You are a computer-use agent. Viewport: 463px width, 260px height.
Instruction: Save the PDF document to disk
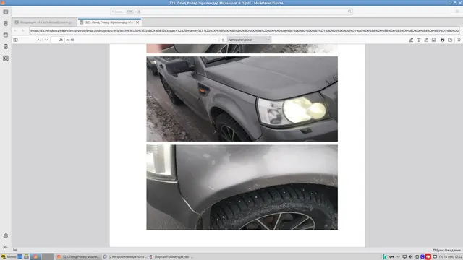(450, 40)
